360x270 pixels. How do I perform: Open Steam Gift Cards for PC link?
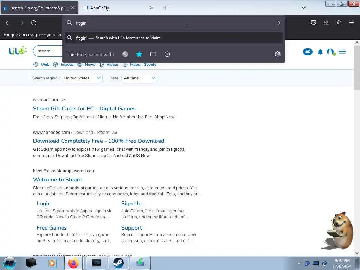pyautogui.click(x=84, y=109)
